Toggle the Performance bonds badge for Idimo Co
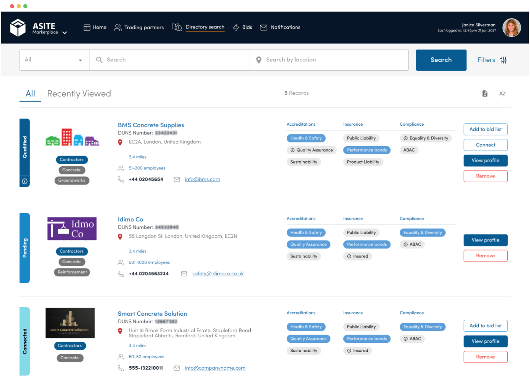The width and height of the screenshot is (530, 388). click(367, 244)
